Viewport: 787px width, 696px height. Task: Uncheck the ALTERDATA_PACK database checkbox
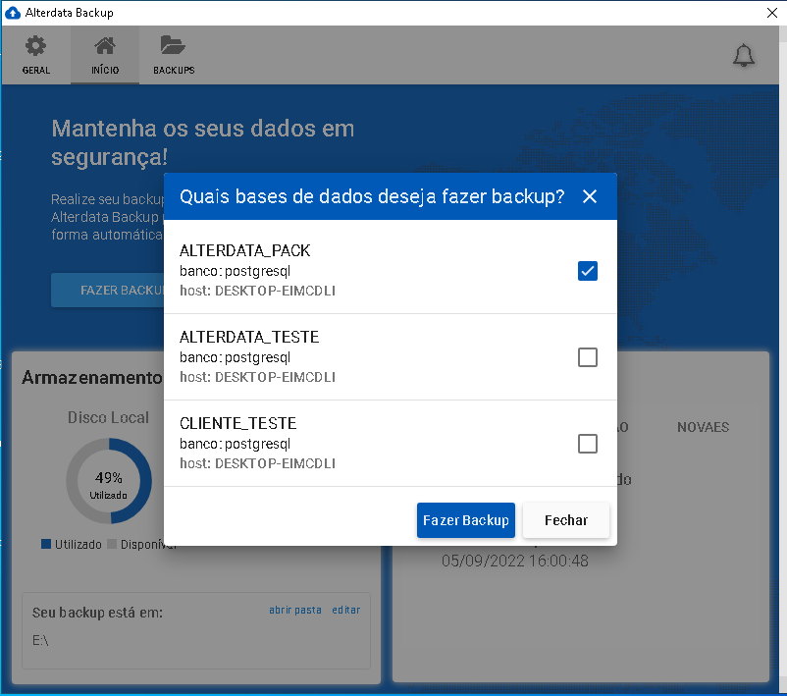tap(587, 271)
